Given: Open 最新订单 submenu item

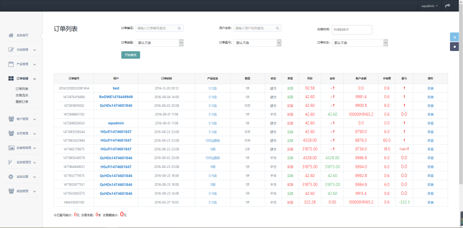Looking at the screenshot, I should point(22,101).
